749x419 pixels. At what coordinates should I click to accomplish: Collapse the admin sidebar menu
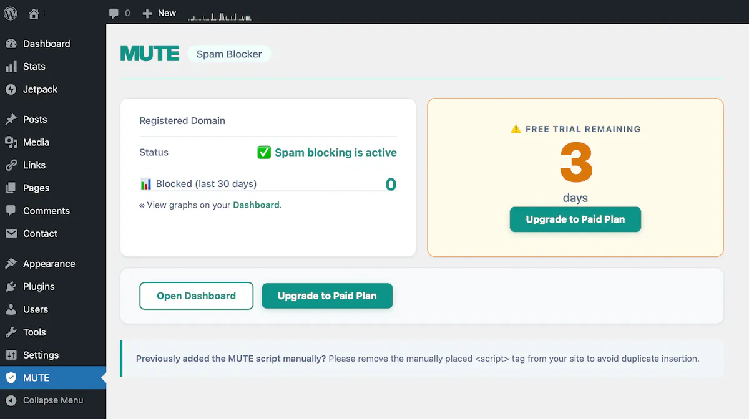[x=53, y=400]
